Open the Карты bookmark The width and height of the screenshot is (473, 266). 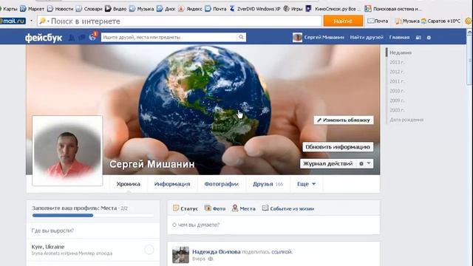tap(8, 9)
